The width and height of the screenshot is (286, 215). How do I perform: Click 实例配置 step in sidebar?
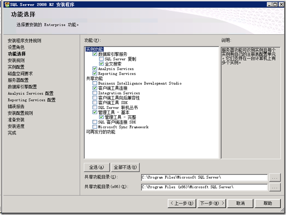pos(16,67)
